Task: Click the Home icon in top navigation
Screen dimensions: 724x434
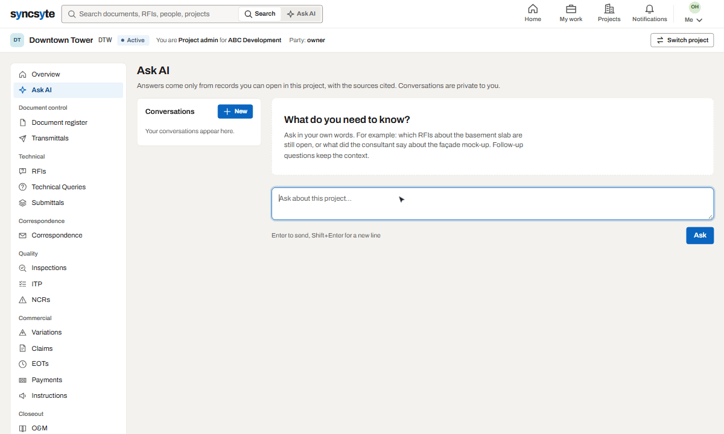Action: [x=533, y=8]
